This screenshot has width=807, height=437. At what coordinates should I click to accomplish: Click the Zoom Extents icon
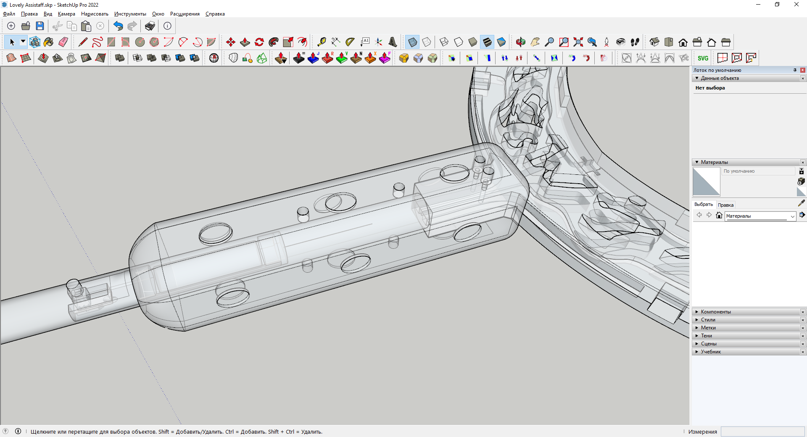point(578,42)
